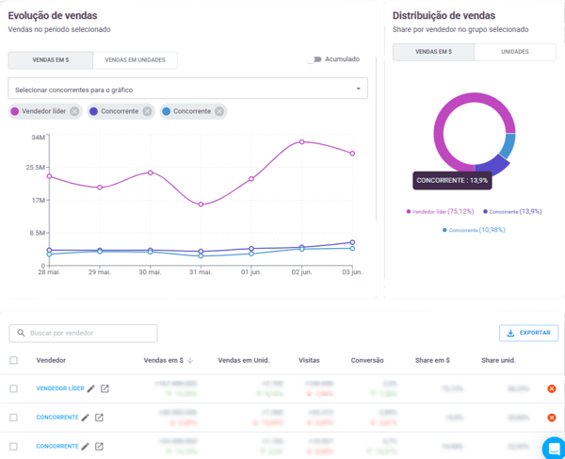This screenshot has height=459, width=565.
Task: Click the purple line point at 03 jun.
Action: click(x=352, y=242)
